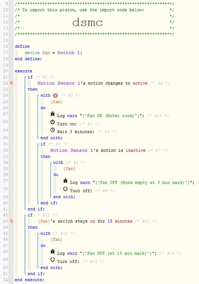Select the 'execute' keyword on line 20
This screenshot has height=284, width=199.
click(24, 71)
